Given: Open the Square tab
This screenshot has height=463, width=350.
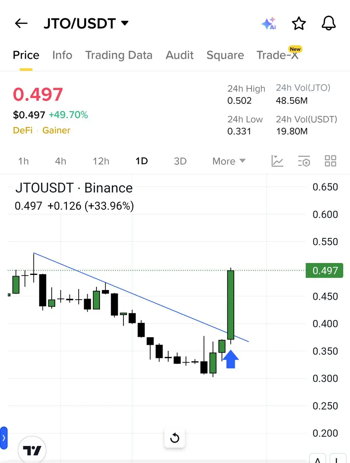Looking at the screenshot, I should (225, 55).
